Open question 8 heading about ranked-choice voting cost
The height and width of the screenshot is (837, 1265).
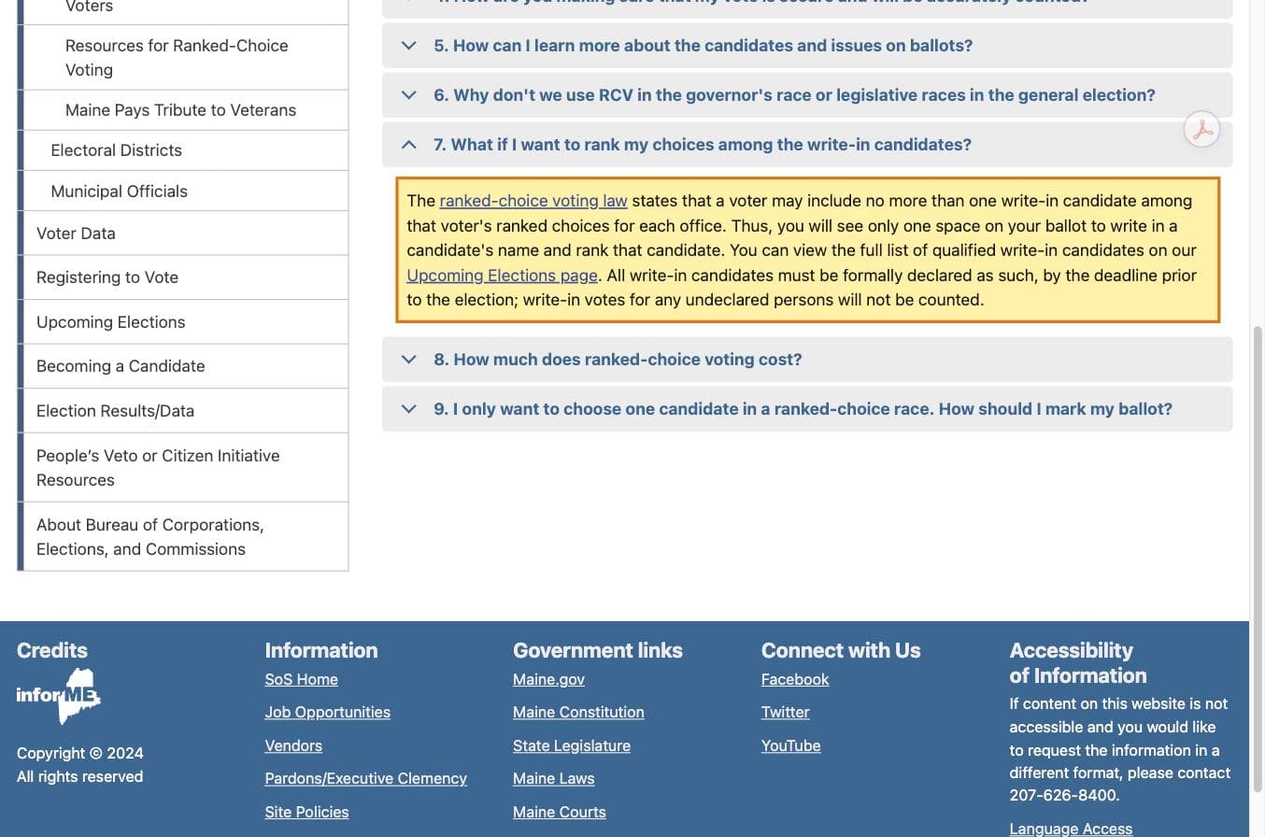[618, 360]
